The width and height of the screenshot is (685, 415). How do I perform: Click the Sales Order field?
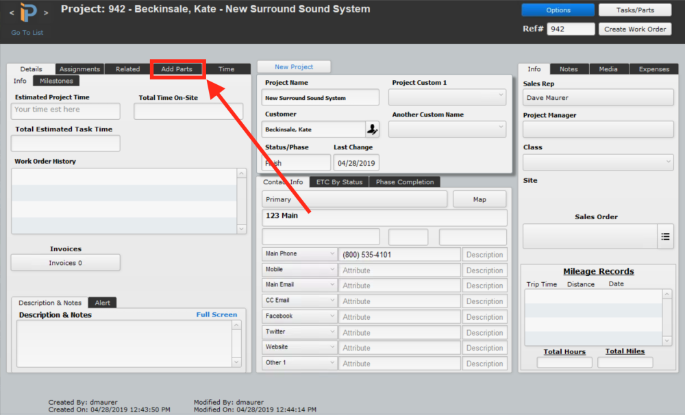click(x=590, y=236)
